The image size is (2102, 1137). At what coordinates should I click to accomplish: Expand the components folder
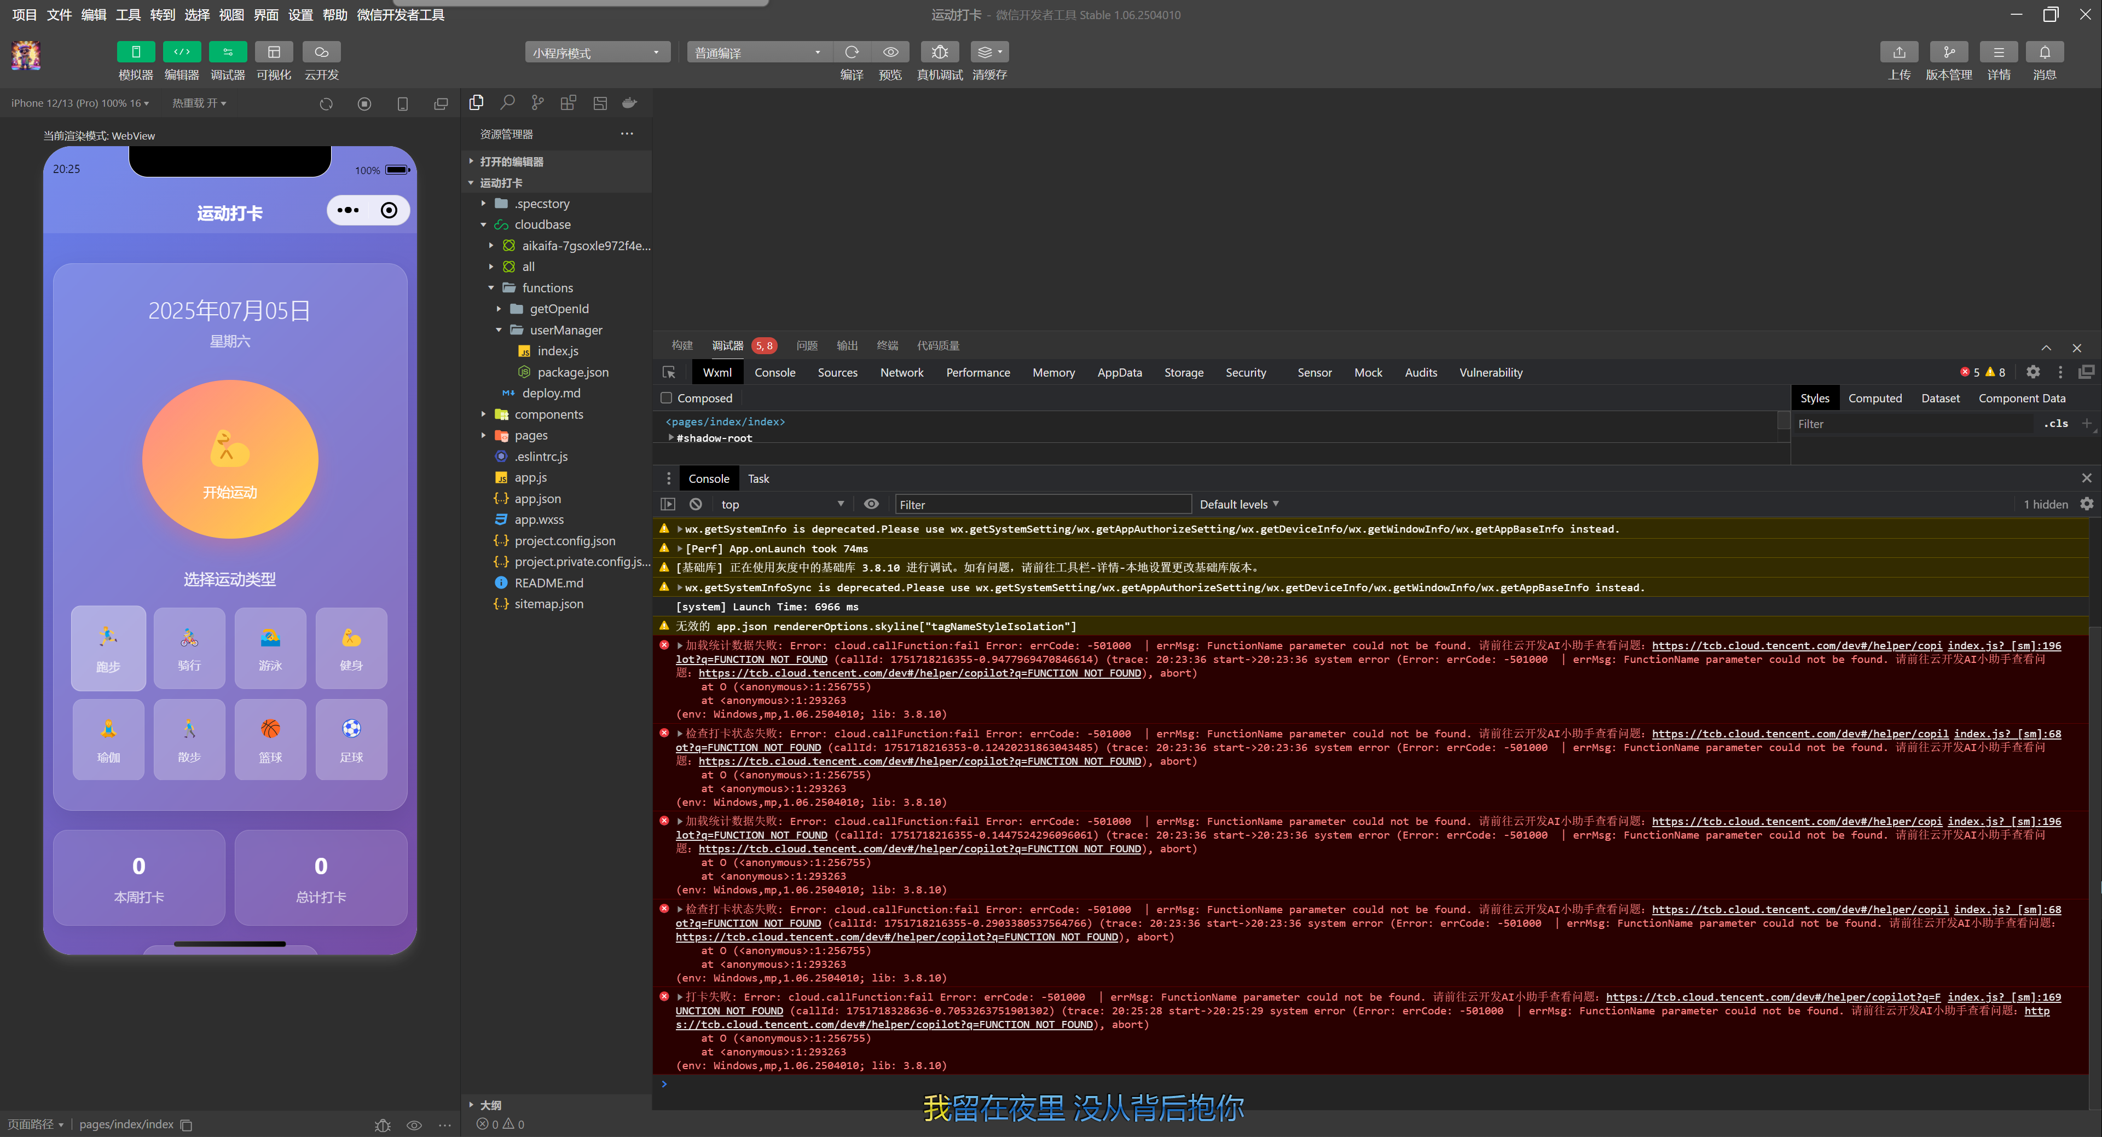tap(548, 414)
